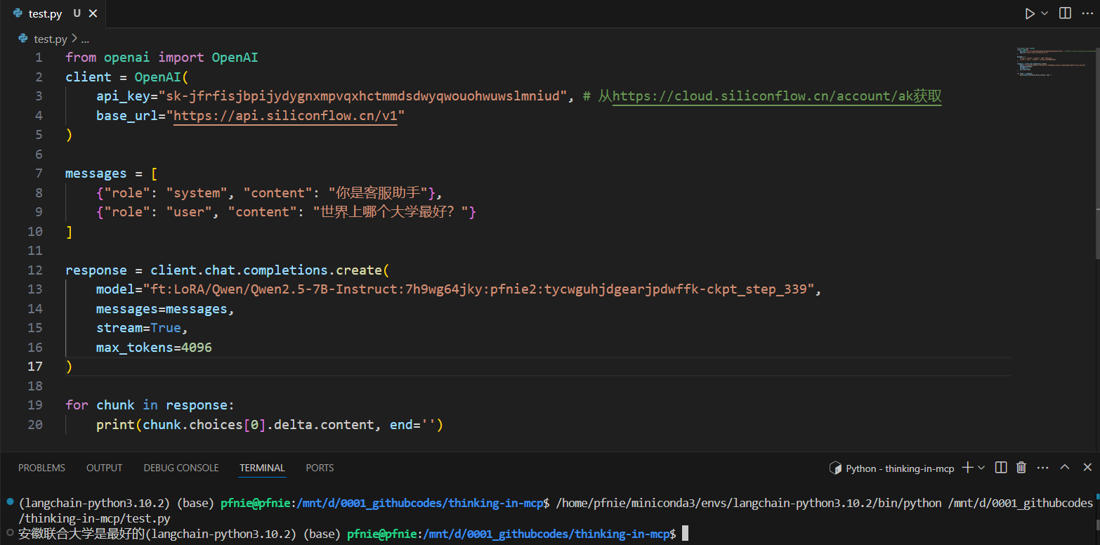Click line number 17 in the gutter
Image resolution: width=1100 pixels, height=545 pixels.
[35, 367]
